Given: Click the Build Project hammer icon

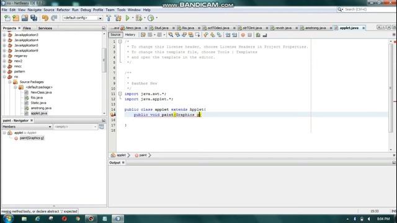Looking at the screenshot, I should tap(109, 18).
